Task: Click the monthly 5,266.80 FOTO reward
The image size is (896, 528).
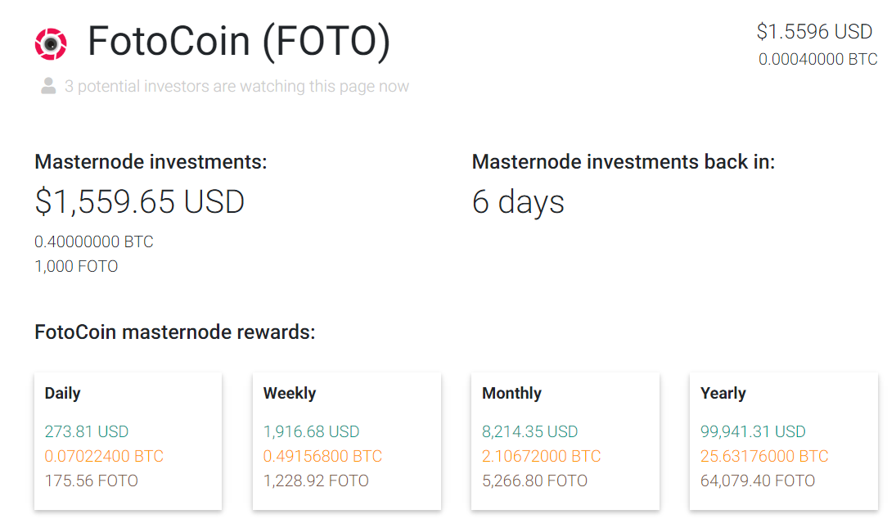Action: [x=534, y=481]
